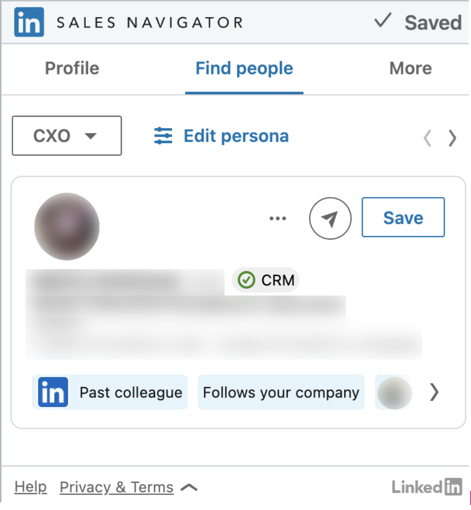Image resolution: width=471 pixels, height=510 pixels.
Task: Open the More tab
Action: (x=410, y=68)
